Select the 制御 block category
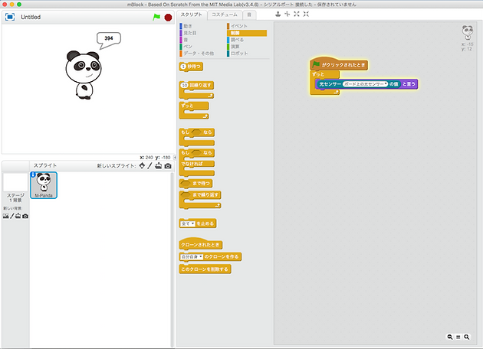This screenshot has width=483, height=349. pyautogui.click(x=247, y=33)
